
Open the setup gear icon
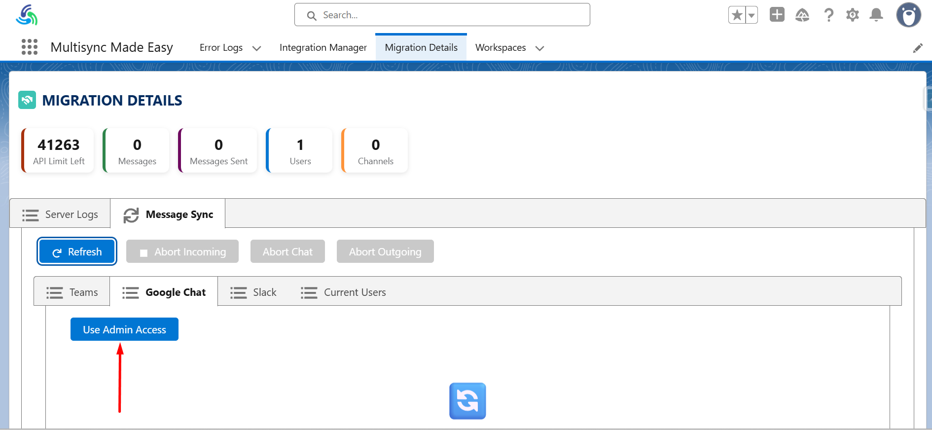click(853, 15)
